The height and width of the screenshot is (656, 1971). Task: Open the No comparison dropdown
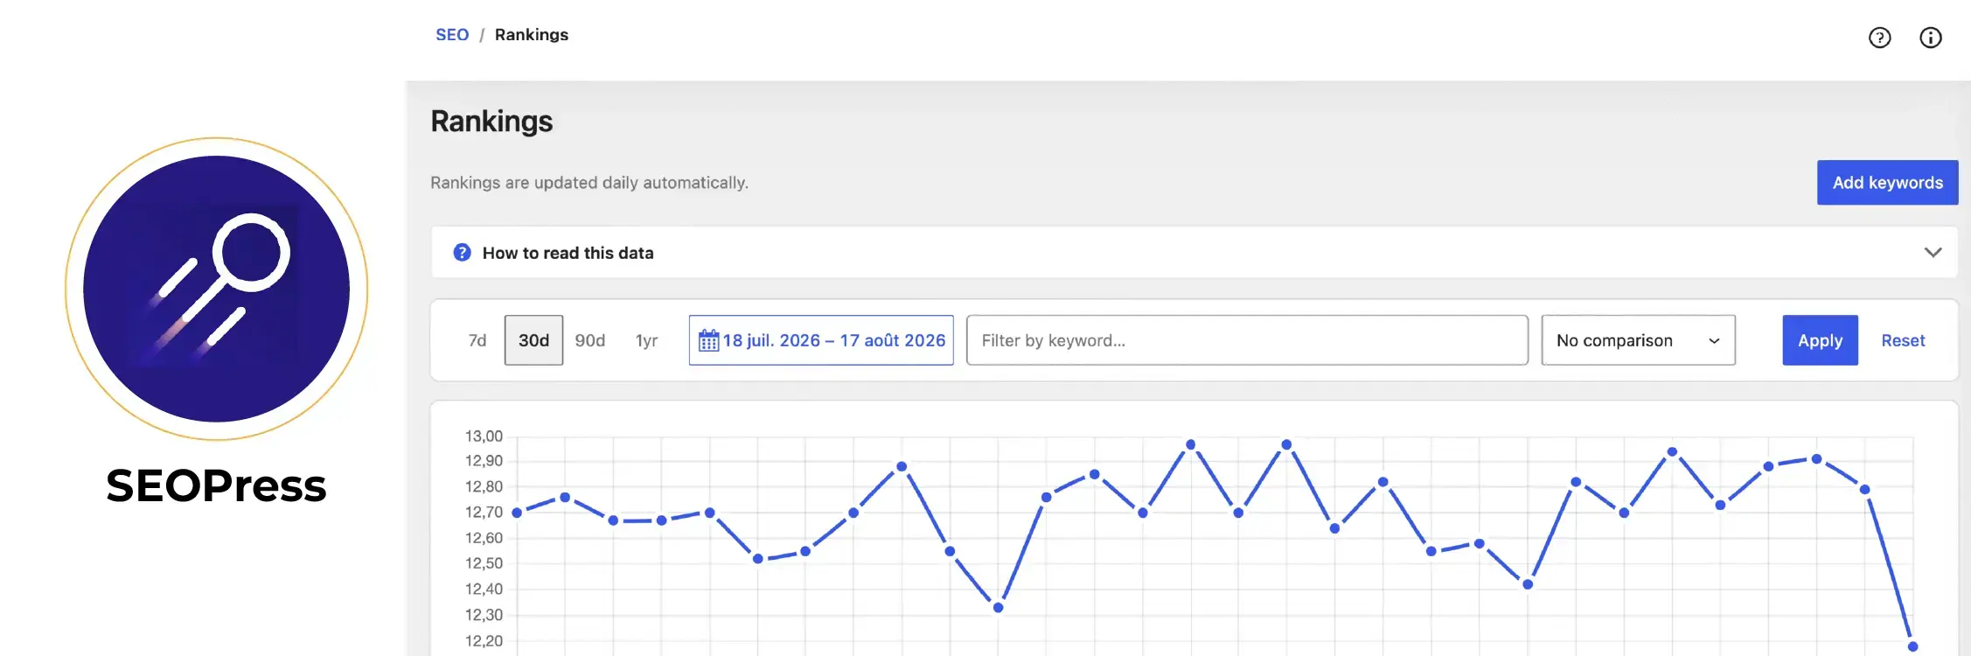1638,340
